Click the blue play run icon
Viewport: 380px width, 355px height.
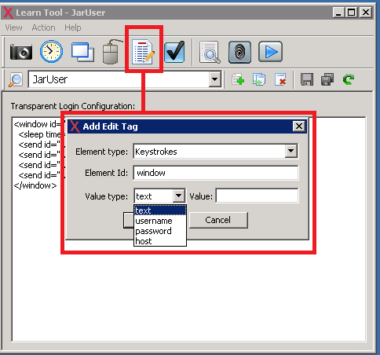270,51
